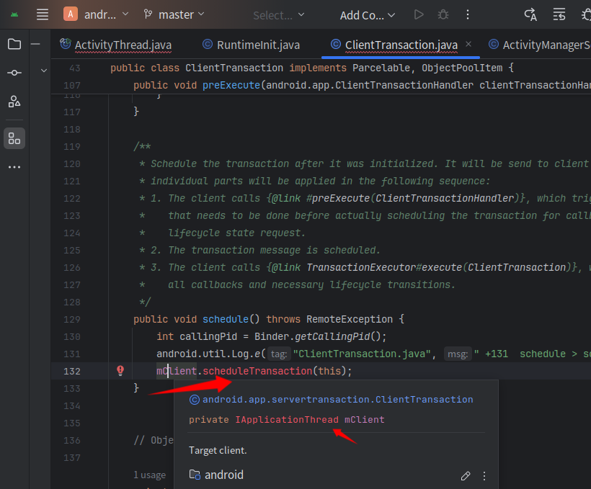This screenshot has width=591, height=489.
Task: Open the device Select... dropdown
Action: coord(277,14)
